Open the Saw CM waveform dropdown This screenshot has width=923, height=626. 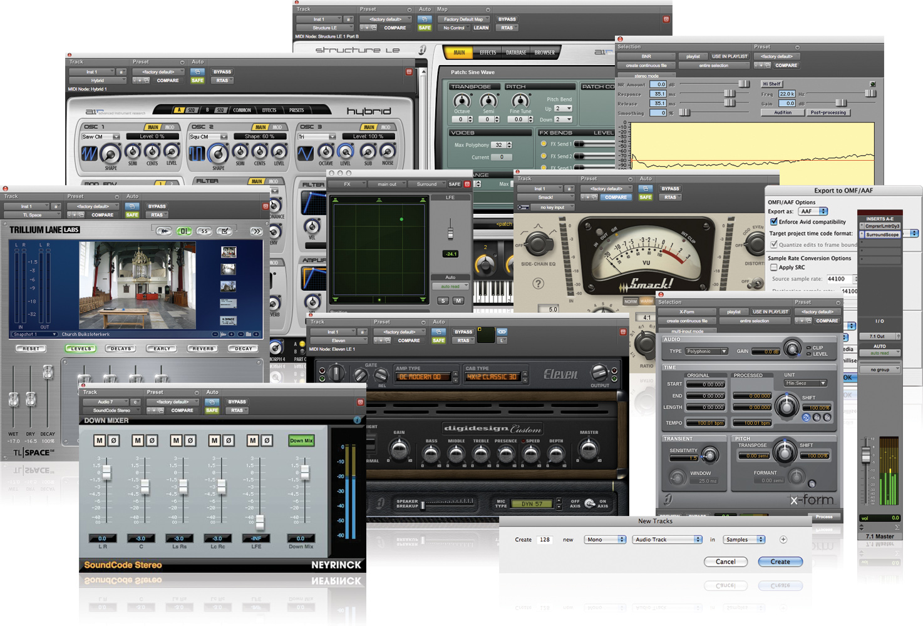coord(100,136)
